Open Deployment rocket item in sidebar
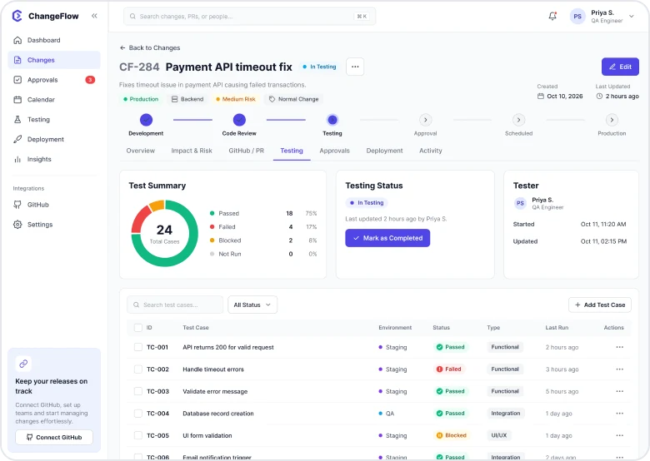 pyautogui.click(x=54, y=140)
